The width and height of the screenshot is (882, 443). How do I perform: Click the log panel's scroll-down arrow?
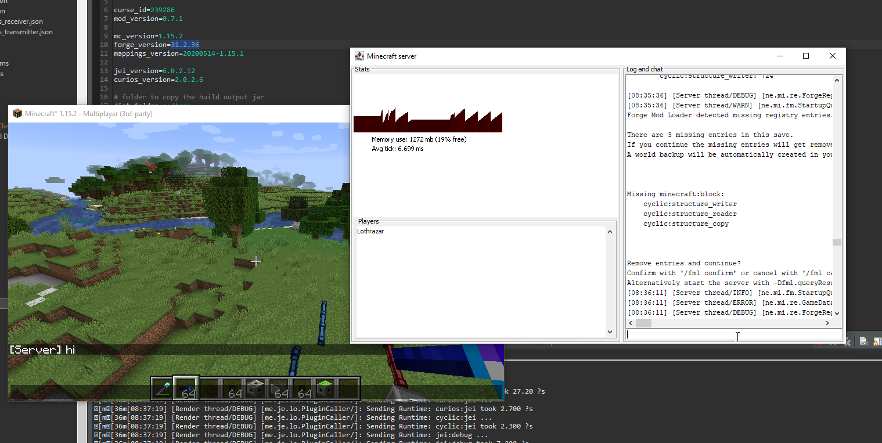click(x=837, y=314)
